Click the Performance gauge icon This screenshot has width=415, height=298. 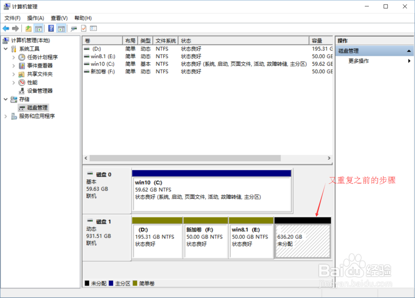click(x=22, y=83)
